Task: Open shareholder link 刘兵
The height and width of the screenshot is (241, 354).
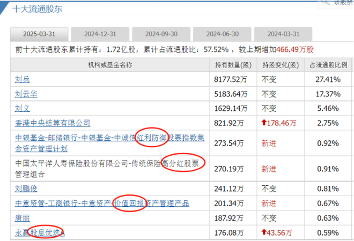Action: pyautogui.click(x=23, y=79)
